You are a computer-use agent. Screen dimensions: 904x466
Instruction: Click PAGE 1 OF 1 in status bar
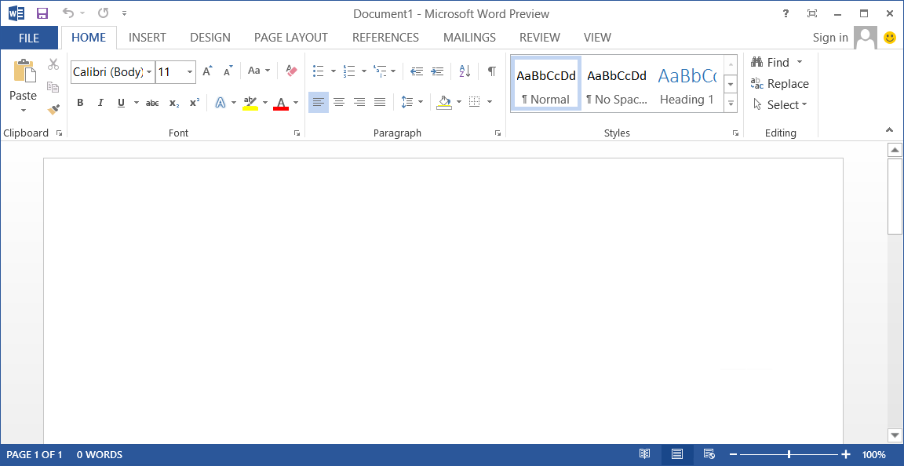coord(34,455)
